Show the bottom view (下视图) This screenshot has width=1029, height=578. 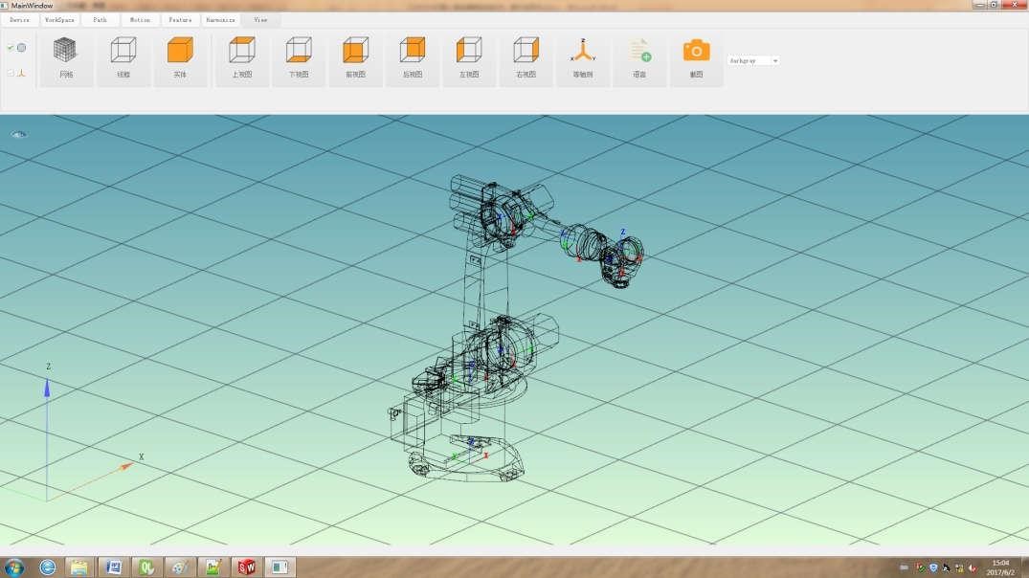coord(299,57)
